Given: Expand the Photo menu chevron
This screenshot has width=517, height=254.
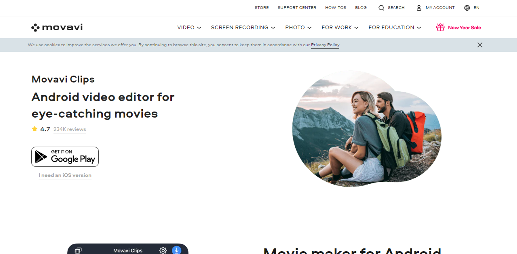Looking at the screenshot, I should pos(309,28).
